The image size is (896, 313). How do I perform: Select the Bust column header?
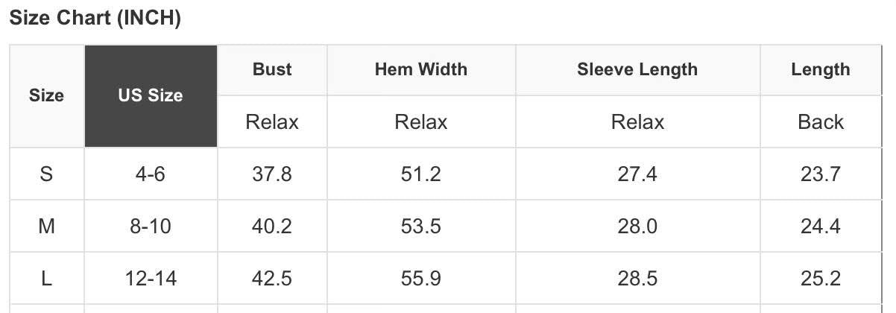point(272,69)
